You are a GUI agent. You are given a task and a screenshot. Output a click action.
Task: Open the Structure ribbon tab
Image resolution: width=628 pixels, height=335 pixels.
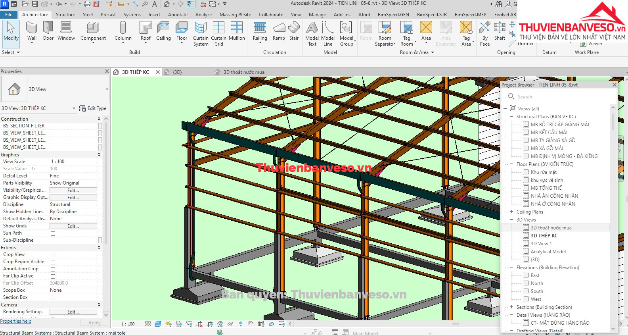(x=65, y=15)
